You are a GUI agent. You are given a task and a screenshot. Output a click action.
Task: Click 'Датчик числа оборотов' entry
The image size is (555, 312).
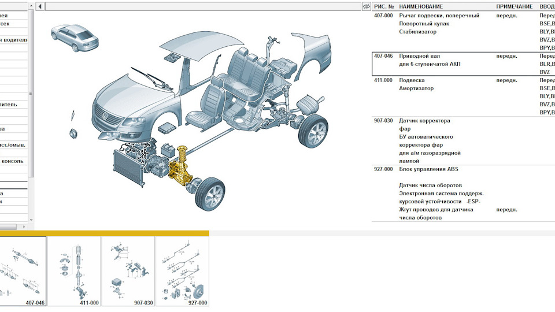pyautogui.click(x=430, y=185)
